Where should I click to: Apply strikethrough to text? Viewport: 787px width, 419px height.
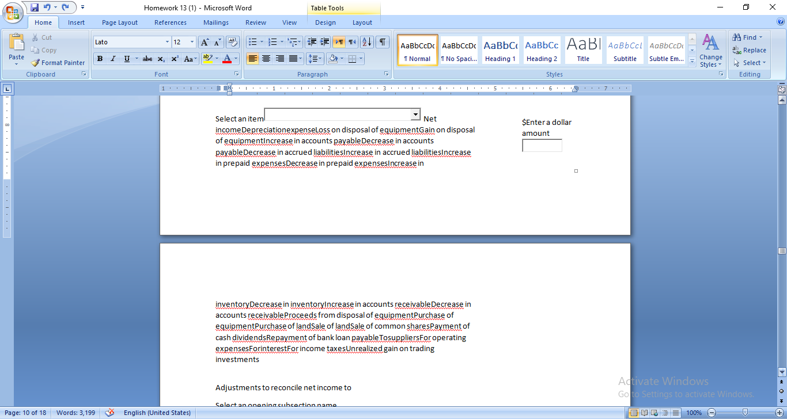pyautogui.click(x=147, y=59)
